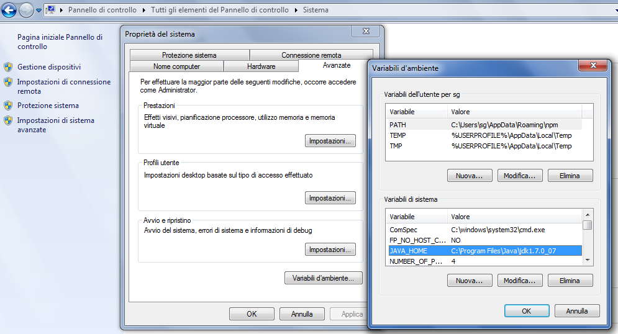
Task: Click Variabile column header in user variables
Action: coord(417,112)
